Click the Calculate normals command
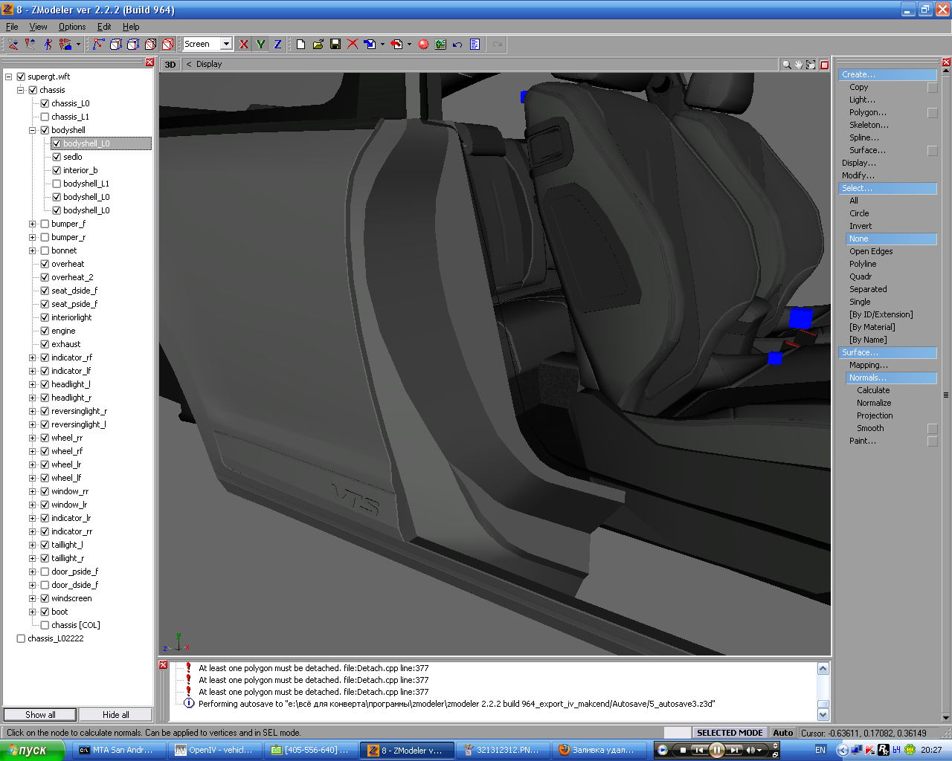The height and width of the screenshot is (761, 952). point(873,390)
